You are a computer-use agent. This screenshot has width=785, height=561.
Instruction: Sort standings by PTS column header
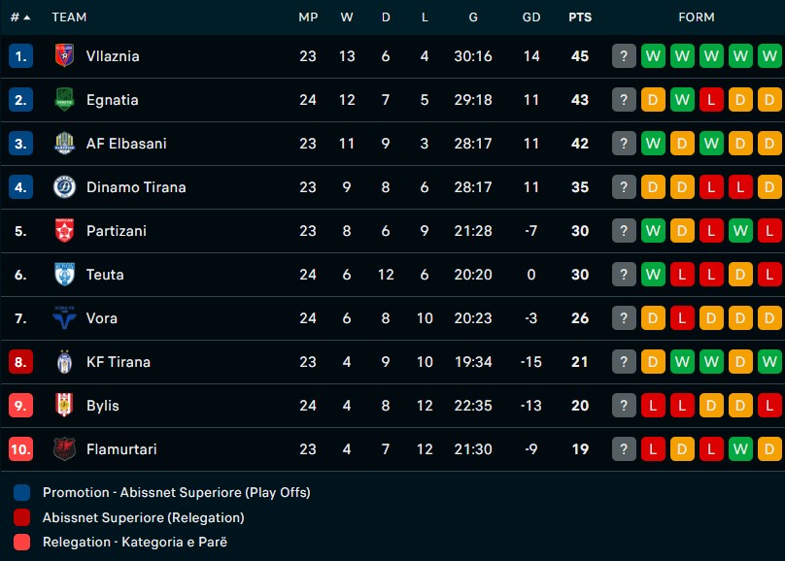click(x=580, y=16)
